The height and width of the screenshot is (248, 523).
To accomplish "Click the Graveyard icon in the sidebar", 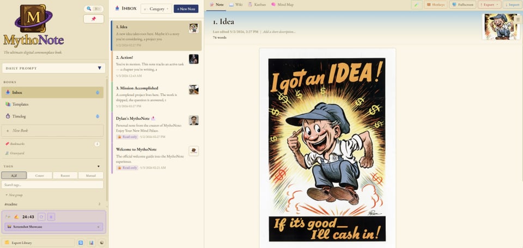I will tap(7, 153).
